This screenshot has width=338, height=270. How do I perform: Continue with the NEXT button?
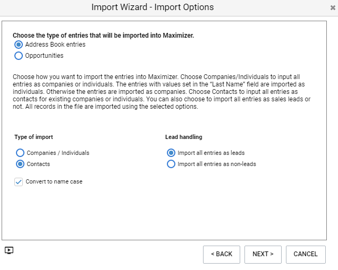coord(263,254)
